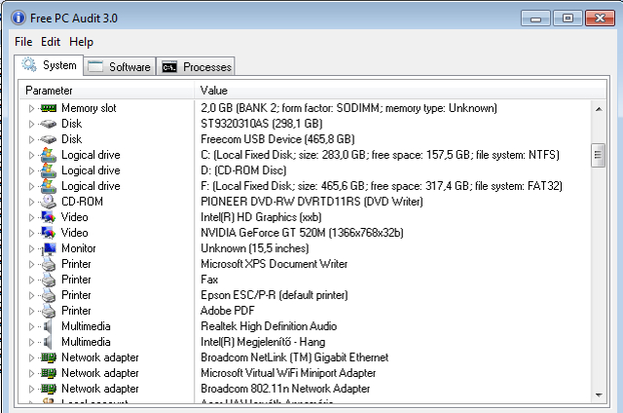Click the Broadcom 802.11n Network adapter icon

(x=49, y=389)
